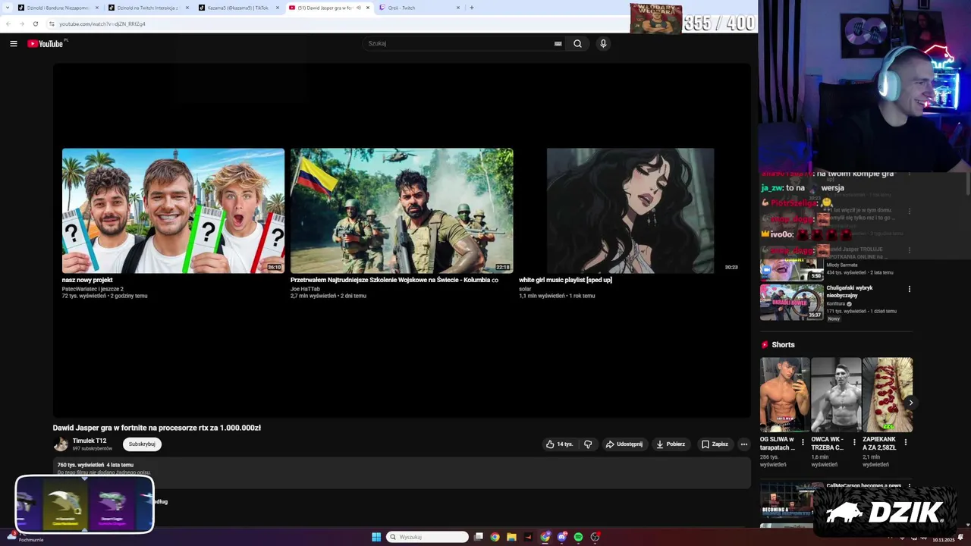Select the active Dawid Jasper YouTube tab
Image resolution: width=971 pixels, height=546 pixels.
click(x=329, y=8)
